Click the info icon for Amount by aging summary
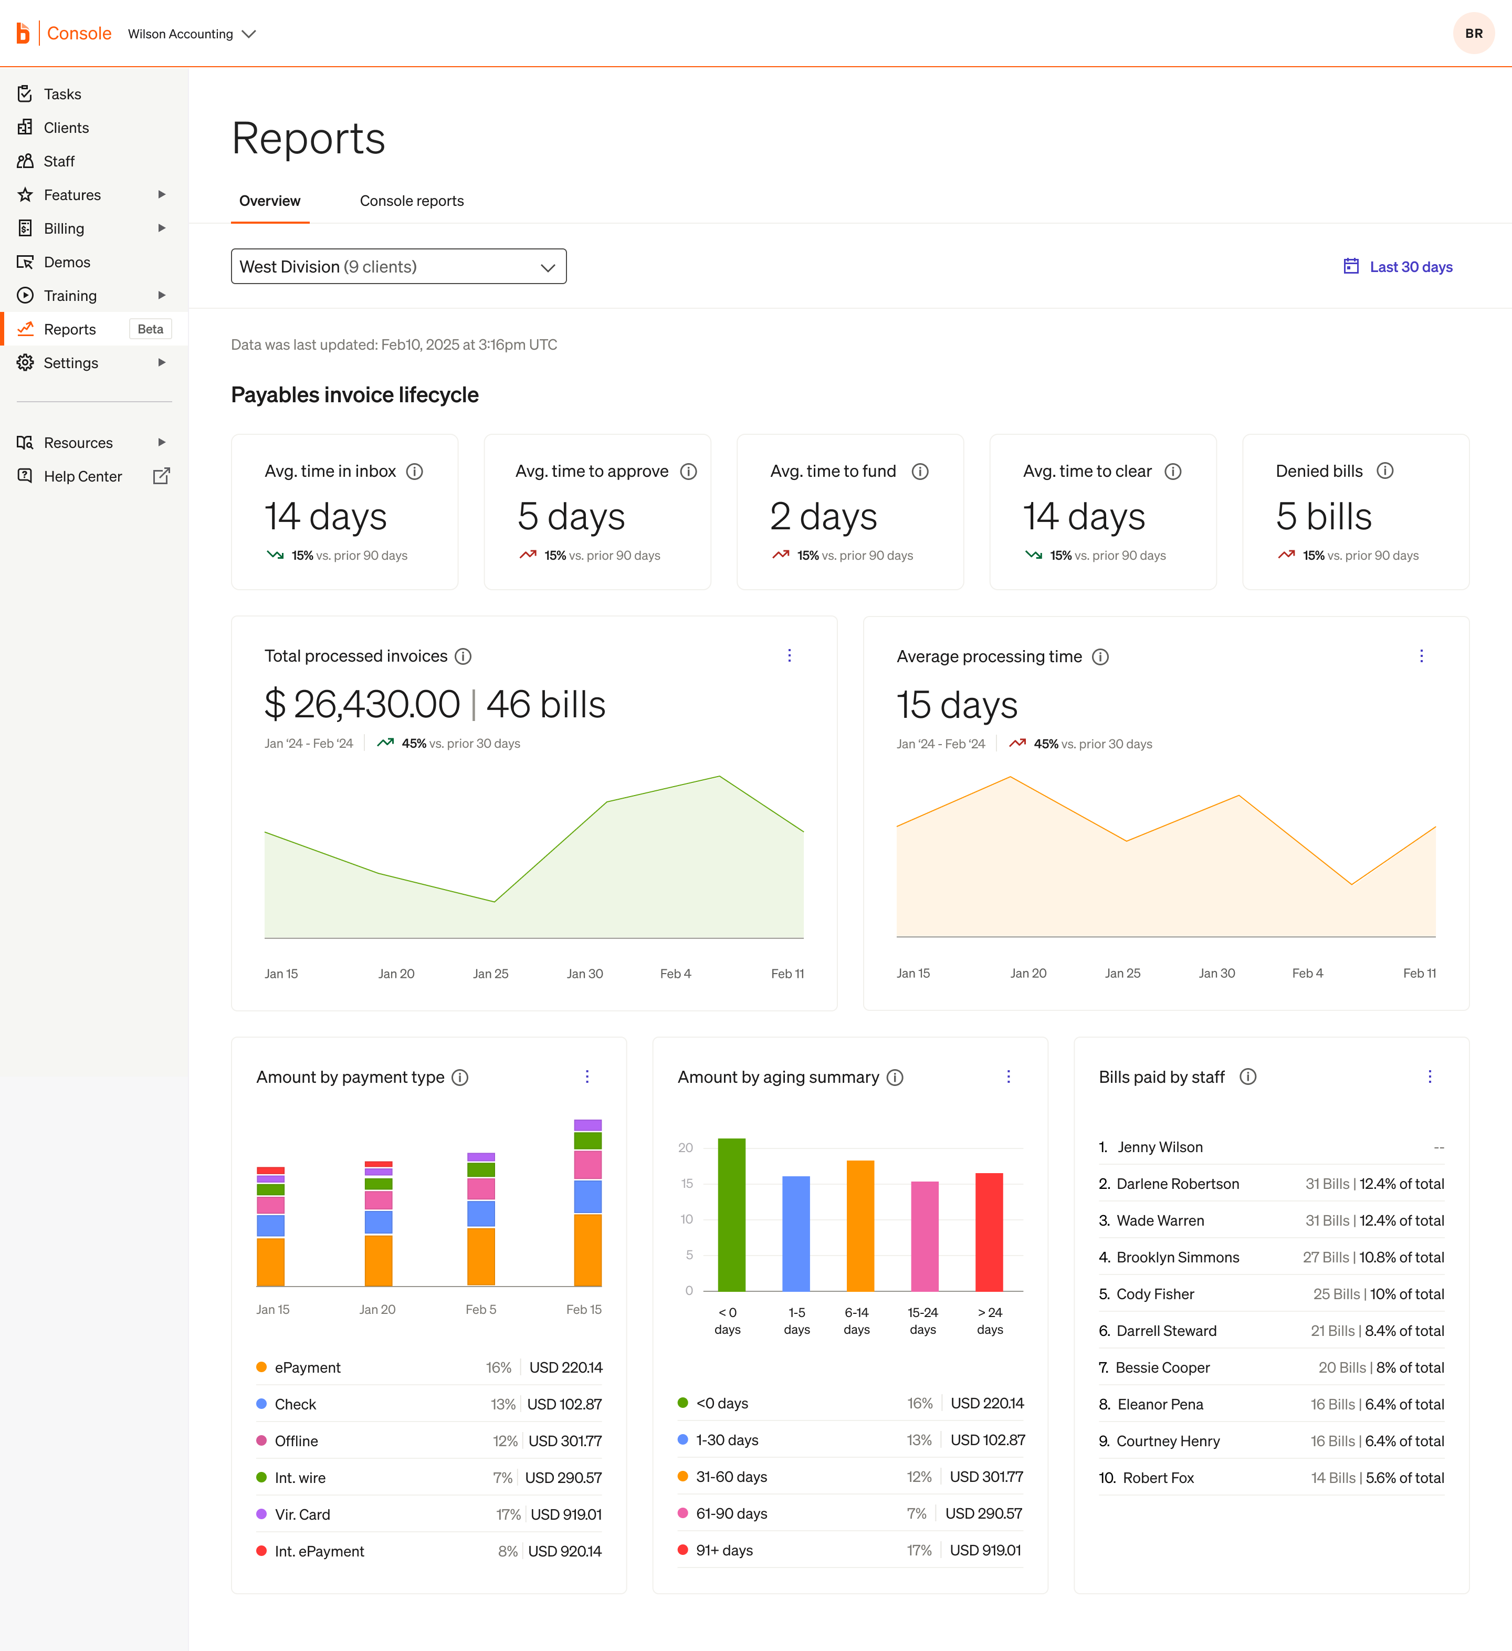Screen dimensions: 1512x1651 [x=895, y=1077]
